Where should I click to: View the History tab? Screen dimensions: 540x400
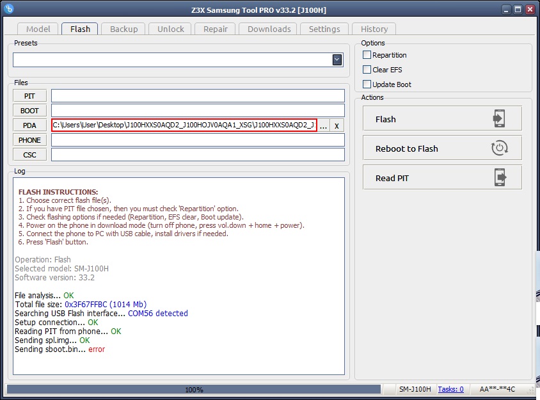point(374,29)
